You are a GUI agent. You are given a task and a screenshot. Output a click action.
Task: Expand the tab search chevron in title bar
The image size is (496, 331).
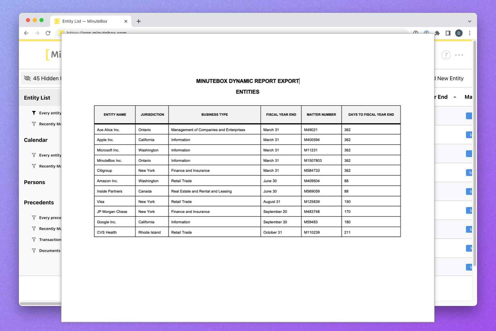[x=469, y=21]
